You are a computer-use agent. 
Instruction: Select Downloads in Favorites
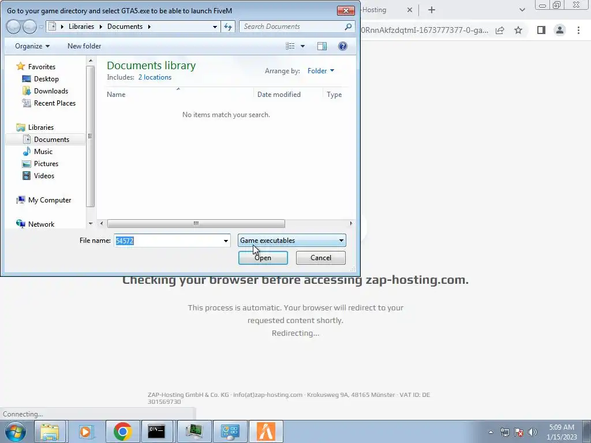click(51, 91)
